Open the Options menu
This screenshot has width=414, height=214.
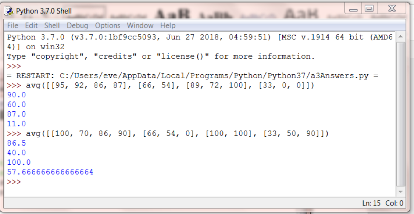(x=108, y=25)
